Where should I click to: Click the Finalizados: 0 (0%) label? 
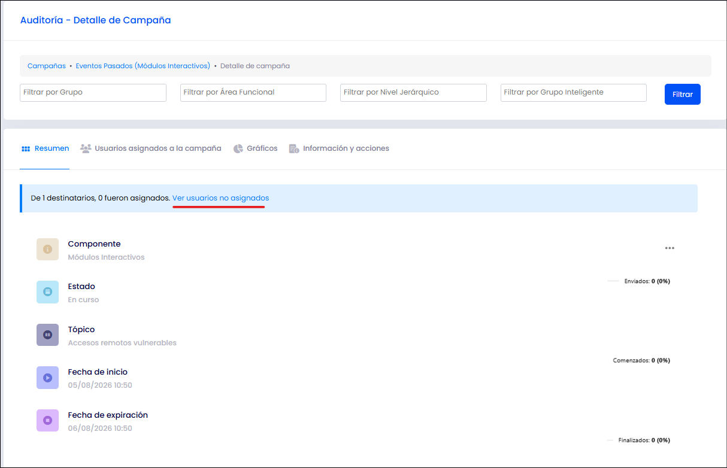[x=644, y=440]
